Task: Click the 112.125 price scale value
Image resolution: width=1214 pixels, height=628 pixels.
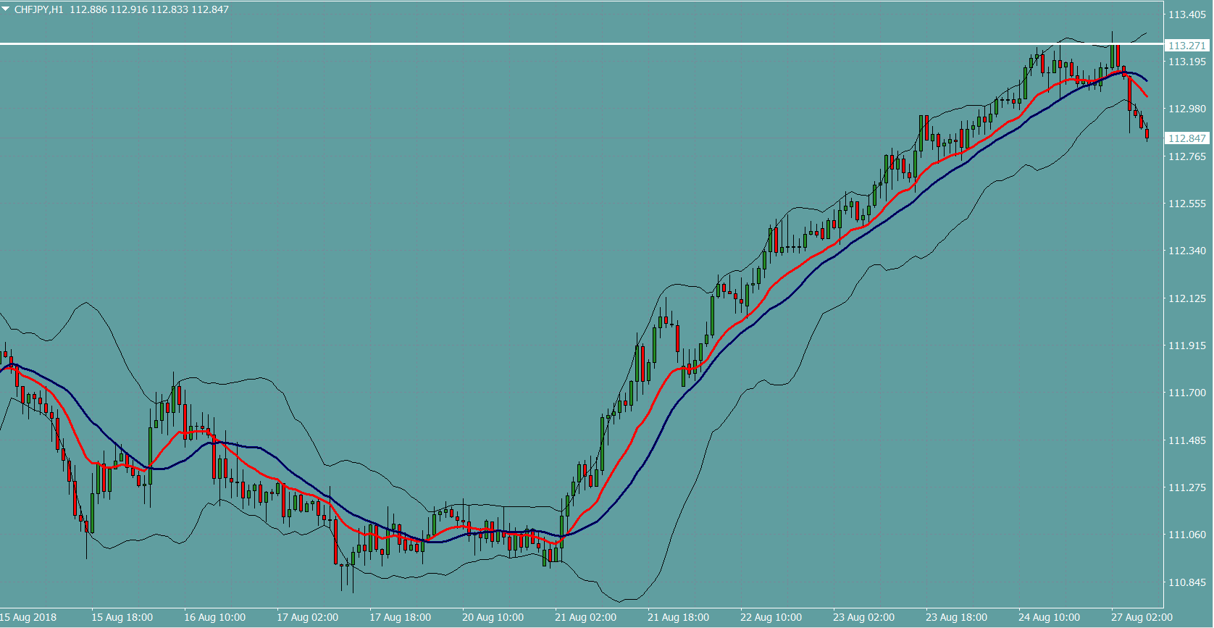Action: (x=1186, y=298)
